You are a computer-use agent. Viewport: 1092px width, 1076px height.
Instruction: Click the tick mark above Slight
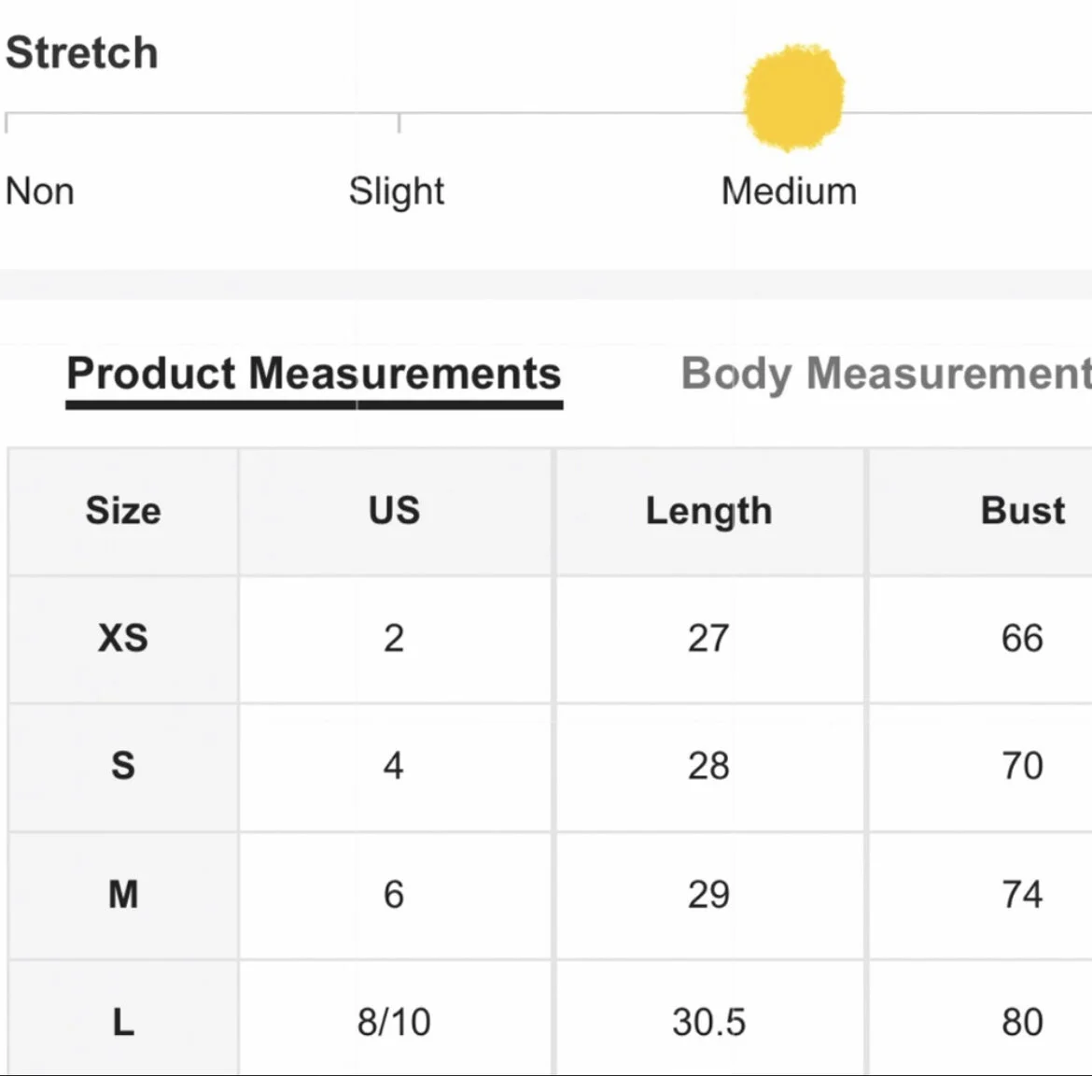(399, 122)
